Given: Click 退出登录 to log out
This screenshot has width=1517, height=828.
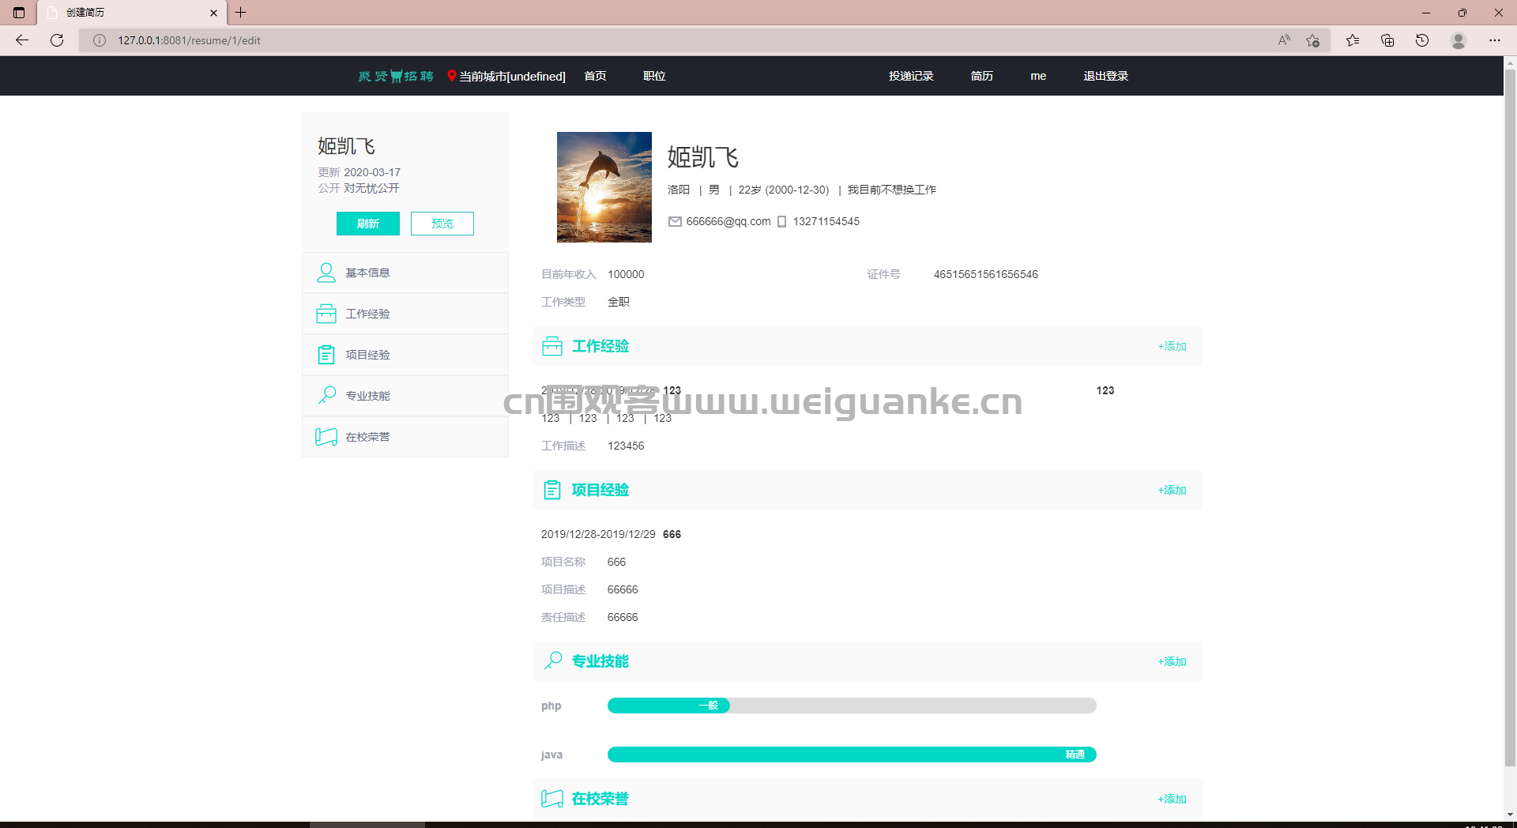Looking at the screenshot, I should [x=1105, y=76].
